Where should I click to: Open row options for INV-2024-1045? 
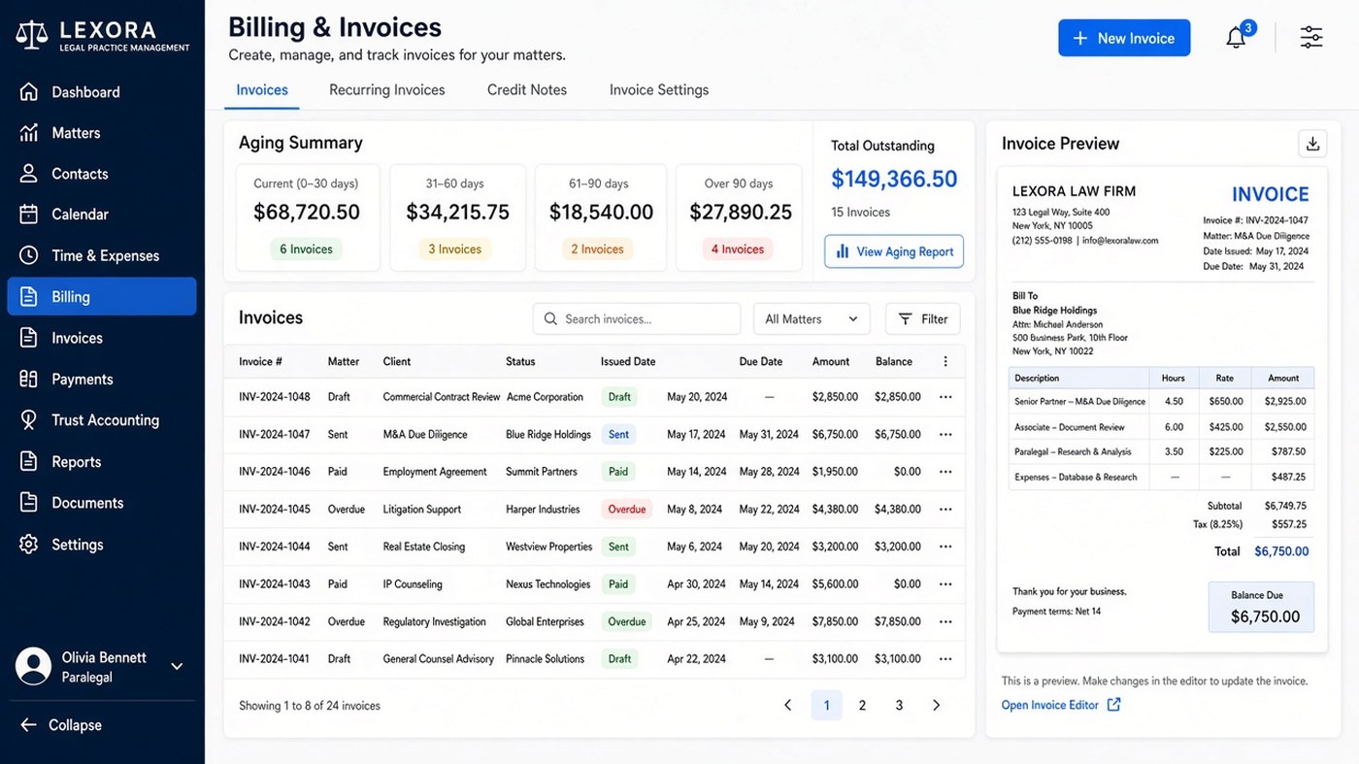click(x=945, y=509)
